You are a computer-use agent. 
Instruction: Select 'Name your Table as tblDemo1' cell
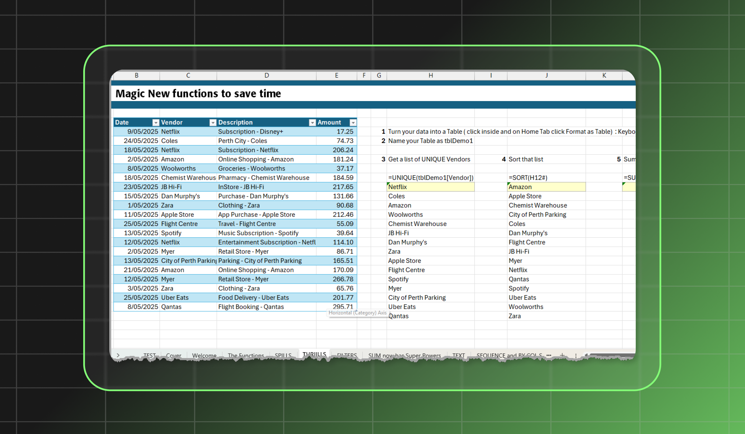tap(430, 141)
